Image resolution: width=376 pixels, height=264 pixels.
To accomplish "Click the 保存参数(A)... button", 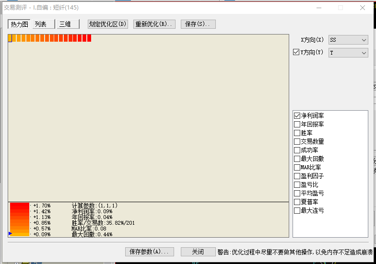I will pyautogui.click(x=150, y=252).
